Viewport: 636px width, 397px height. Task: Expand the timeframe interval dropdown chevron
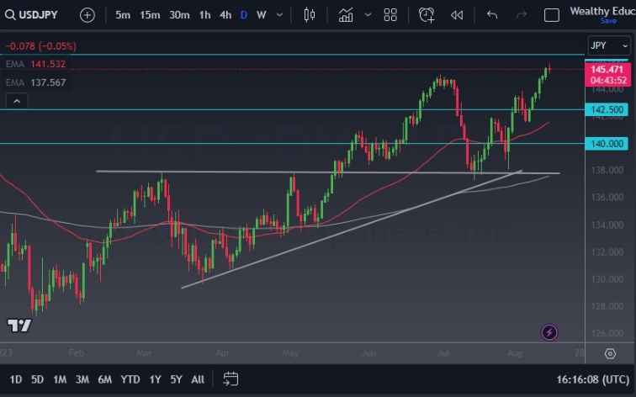(280, 15)
